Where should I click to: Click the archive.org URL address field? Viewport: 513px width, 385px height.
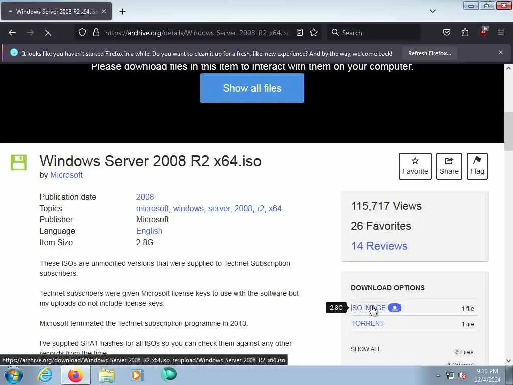pyautogui.click(x=197, y=33)
